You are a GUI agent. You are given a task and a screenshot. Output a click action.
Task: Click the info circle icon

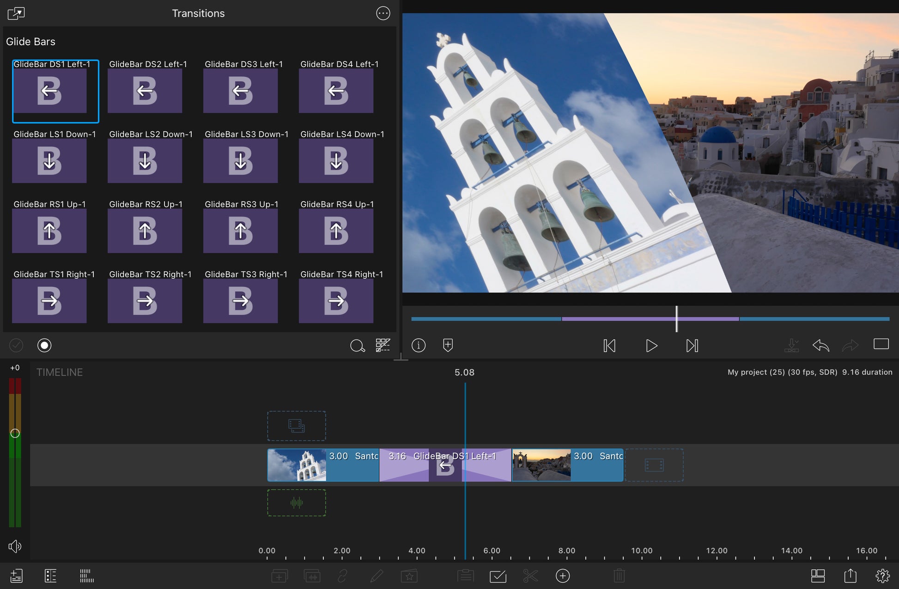click(419, 345)
